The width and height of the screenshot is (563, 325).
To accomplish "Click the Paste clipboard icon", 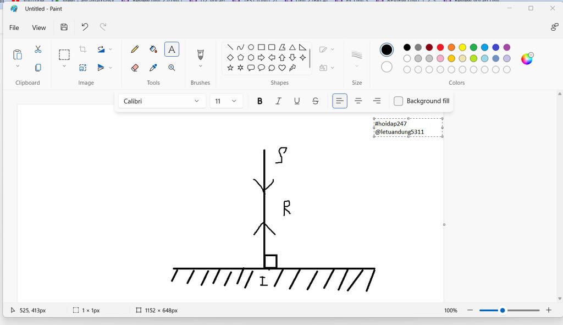I will (x=17, y=54).
